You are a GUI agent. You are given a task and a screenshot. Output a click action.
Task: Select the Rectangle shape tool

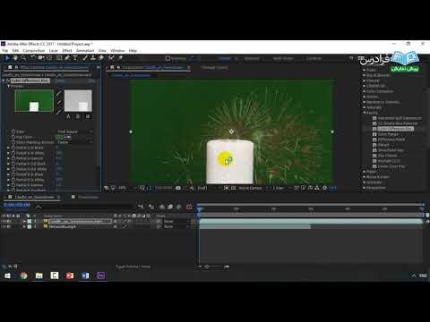[59, 58]
